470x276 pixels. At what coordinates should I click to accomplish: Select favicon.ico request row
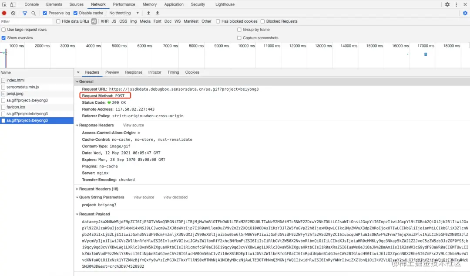37,107
